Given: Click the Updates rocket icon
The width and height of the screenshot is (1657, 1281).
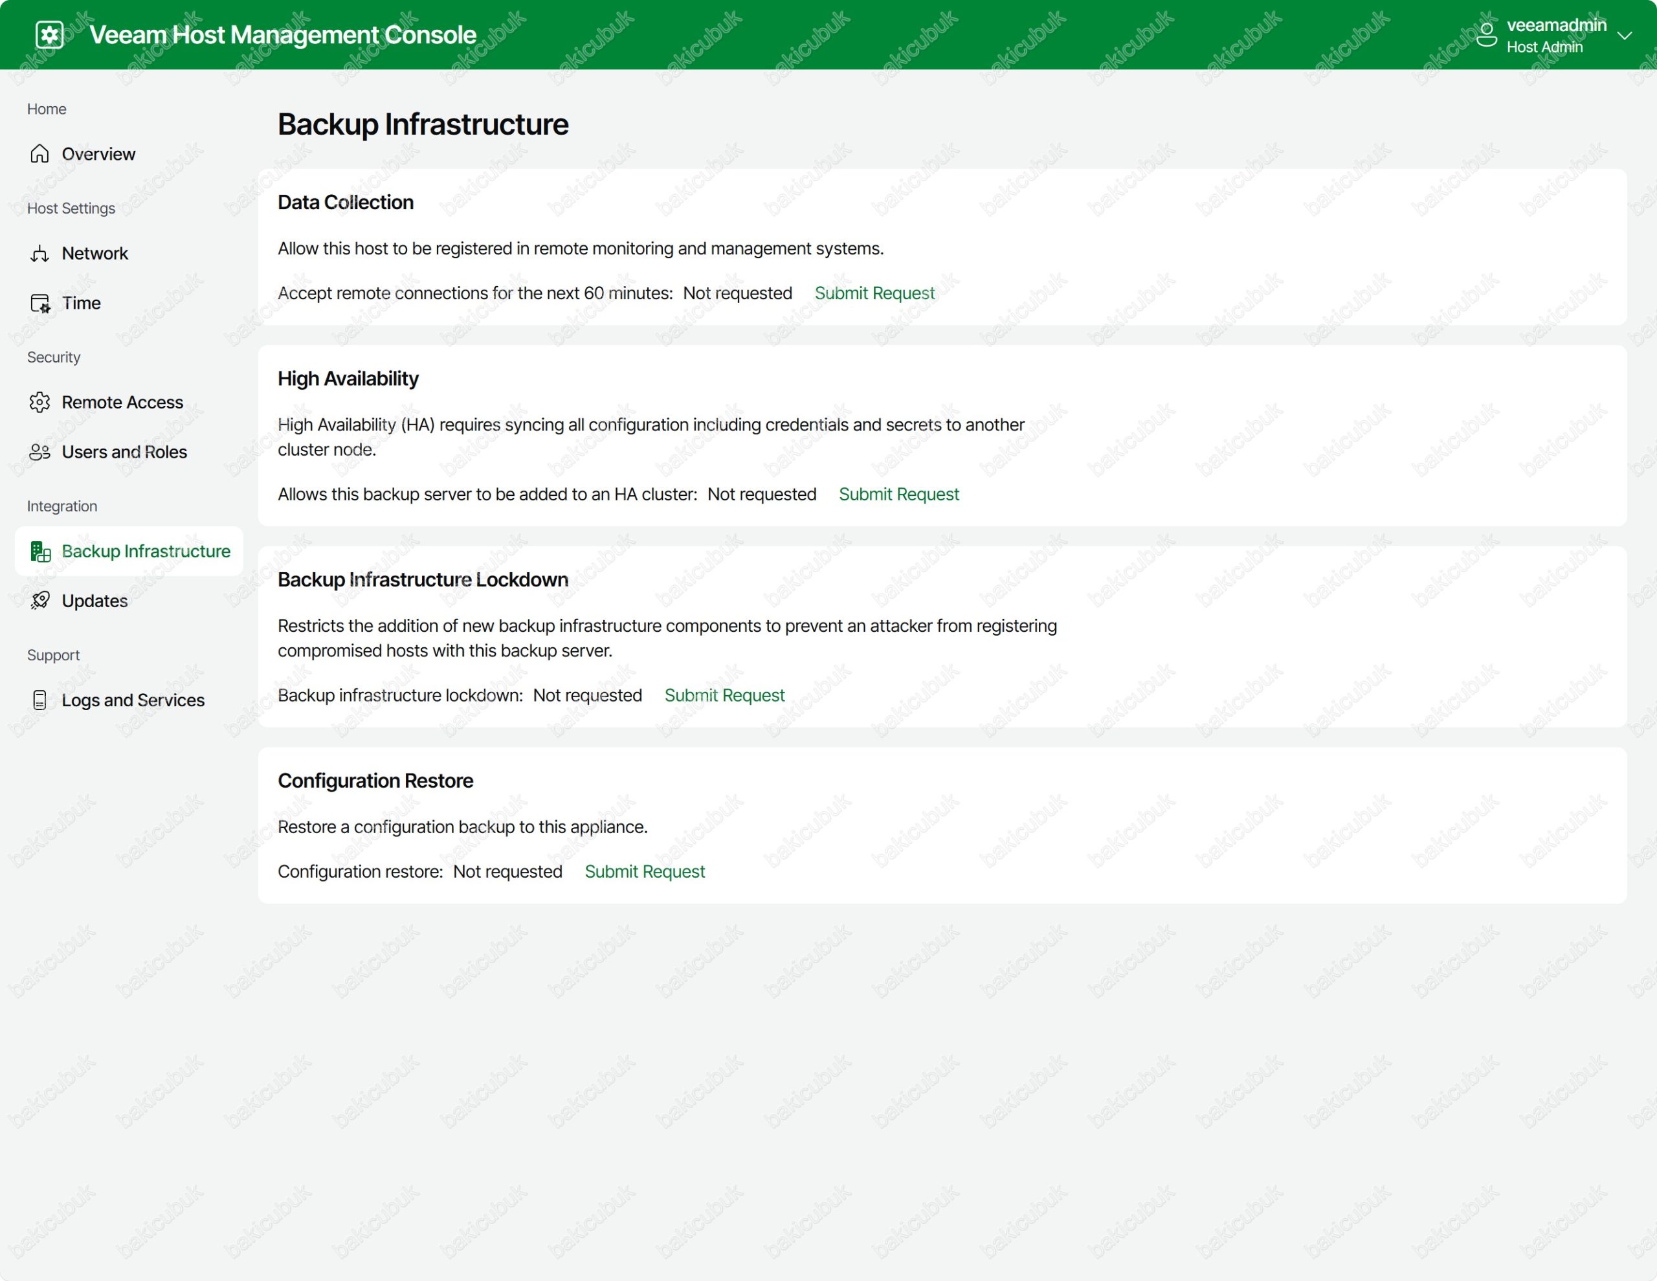Looking at the screenshot, I should pos(39,601).
